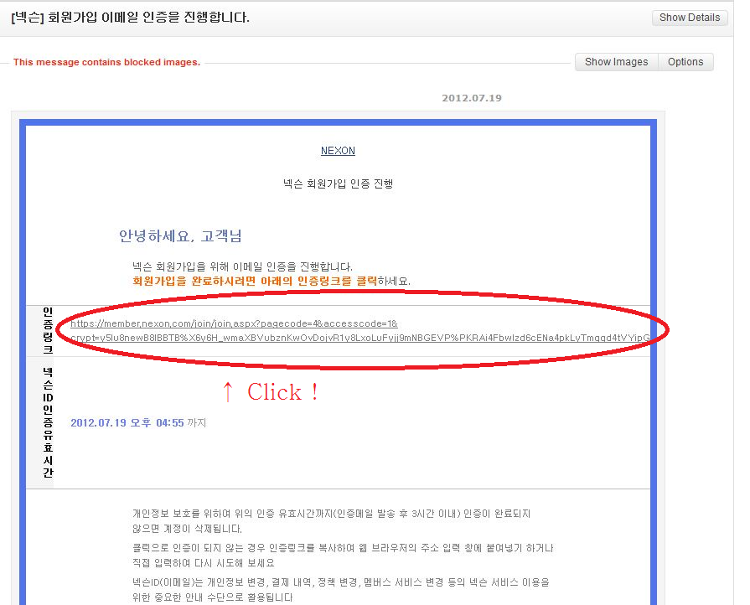The image size is (750, 605).
Task: Click the Show Details button
Action: click(x=689, y=18)
